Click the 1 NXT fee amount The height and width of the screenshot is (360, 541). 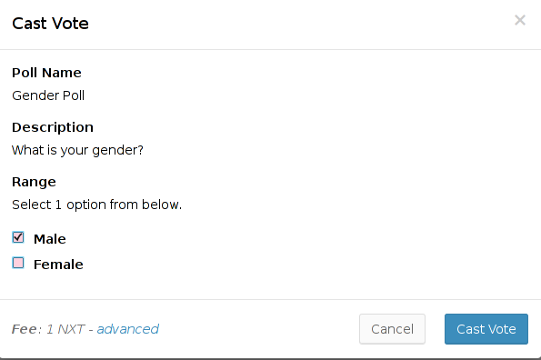(x=65, y=329)
